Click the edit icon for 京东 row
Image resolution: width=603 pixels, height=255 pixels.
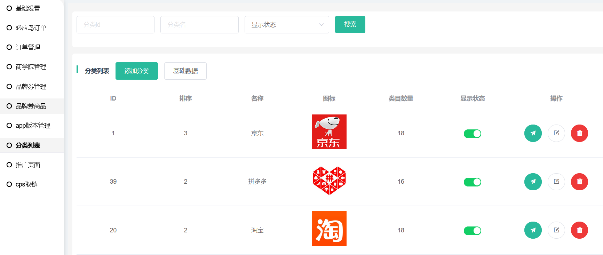coord(556,133)
